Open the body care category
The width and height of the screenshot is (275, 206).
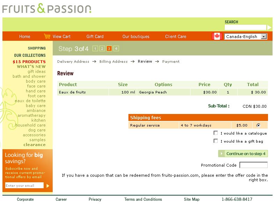click(x=36, y=81)
